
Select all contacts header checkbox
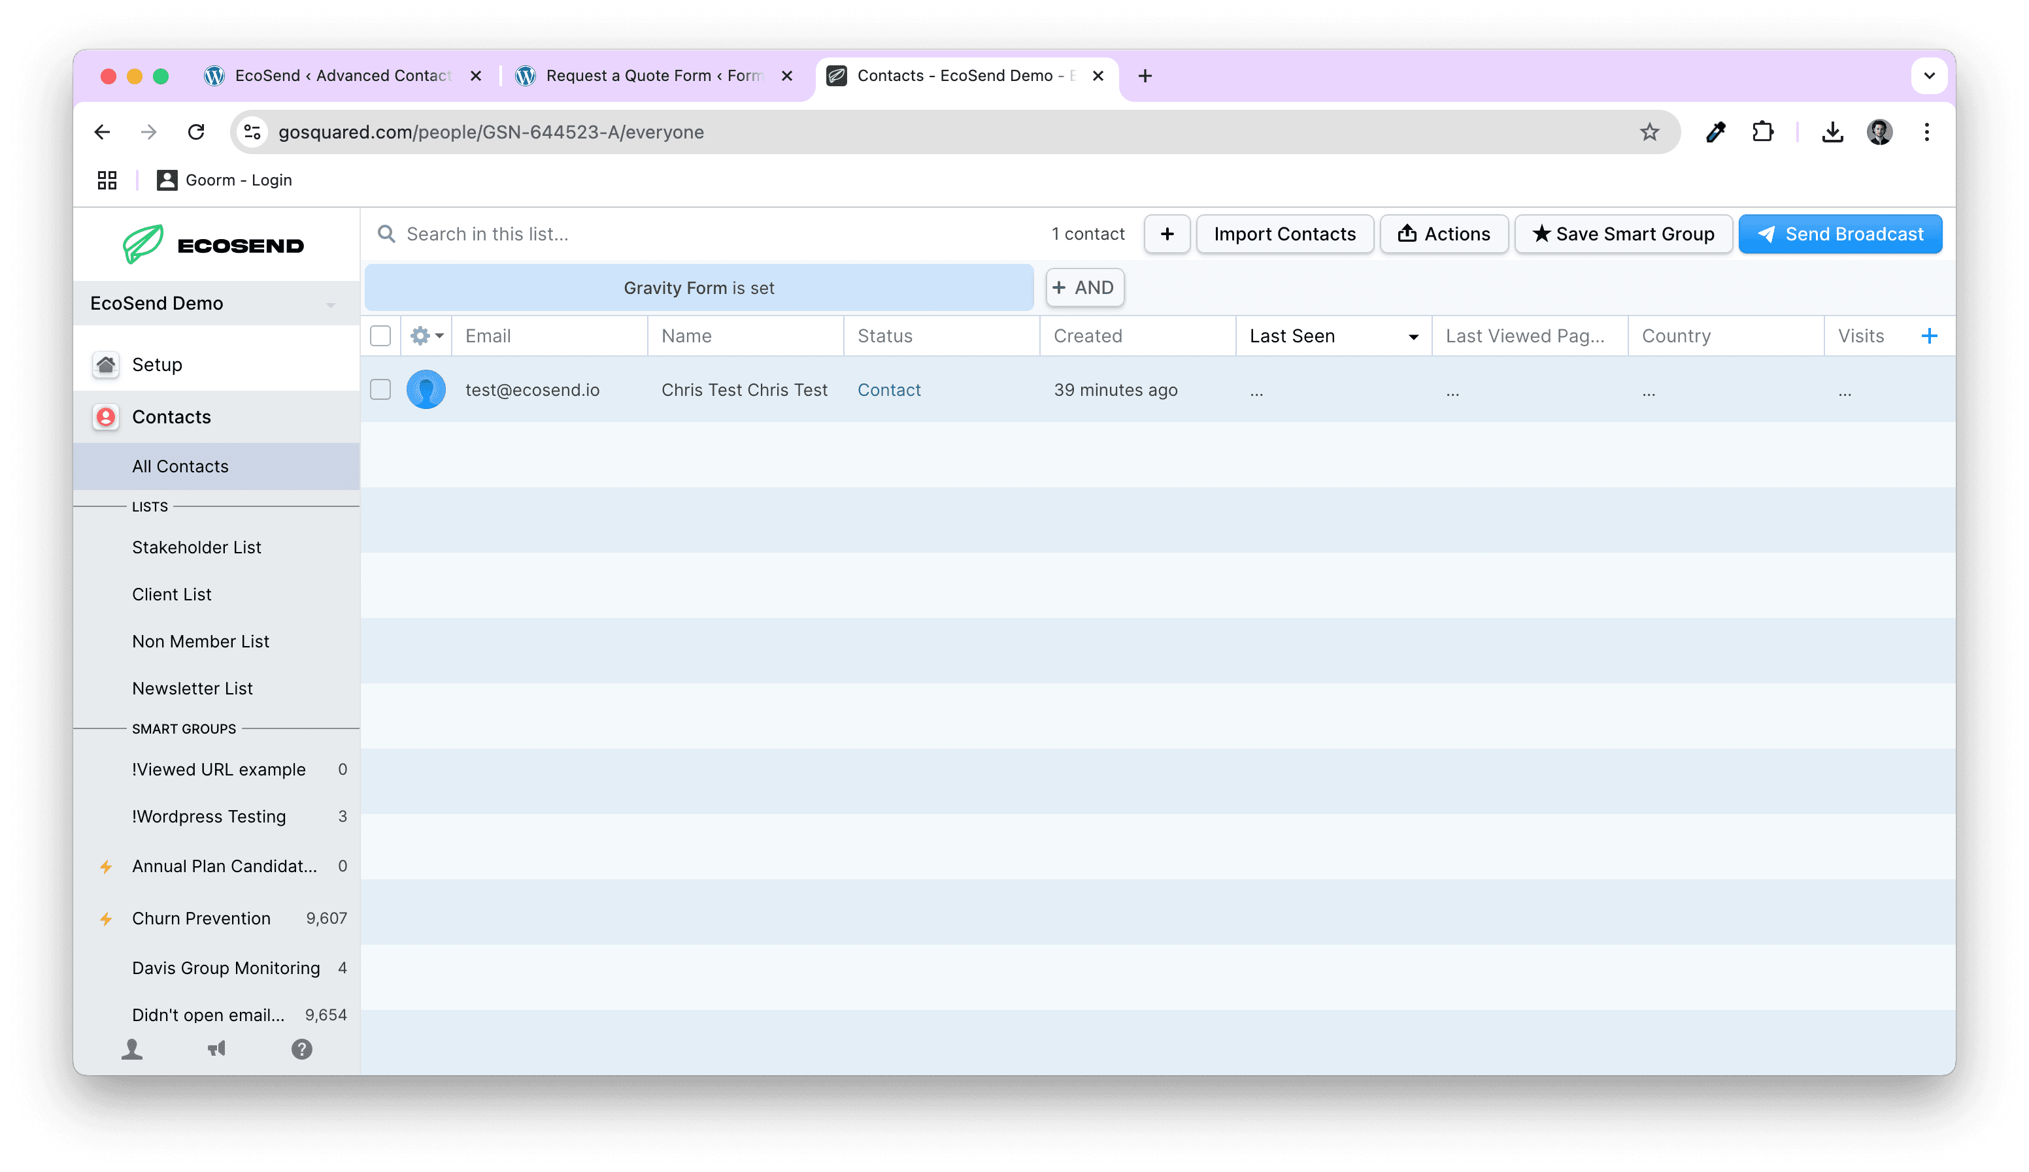click(380, 336)
